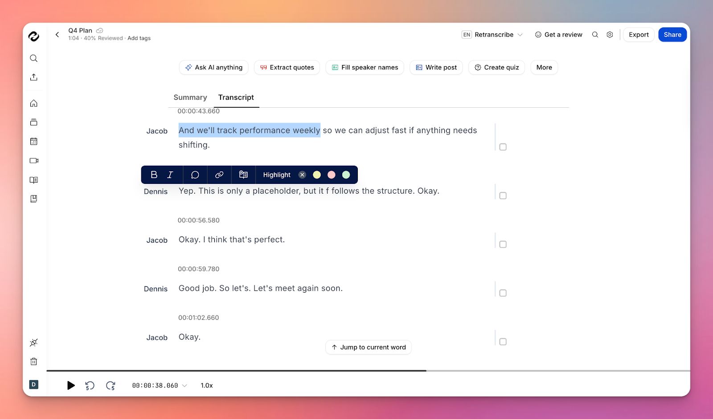Select the checkbox next to 'Okay. I think that's perfect.'
The width and height of the screenshot is (713, 419).
[x=503, y=244]
